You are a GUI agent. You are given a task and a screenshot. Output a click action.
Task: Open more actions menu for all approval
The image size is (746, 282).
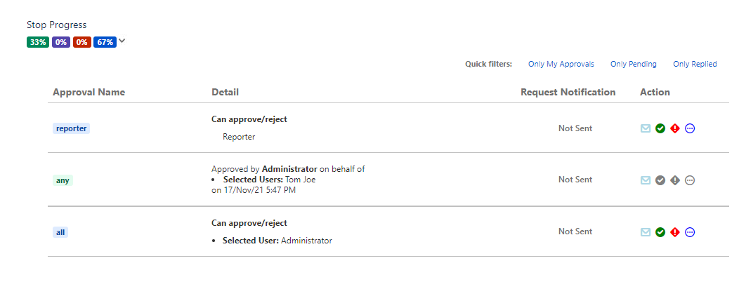click(690, 232)
